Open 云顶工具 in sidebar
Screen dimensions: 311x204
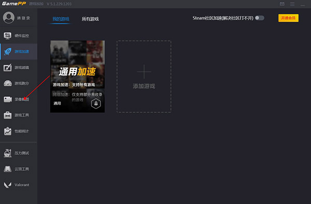19,169
